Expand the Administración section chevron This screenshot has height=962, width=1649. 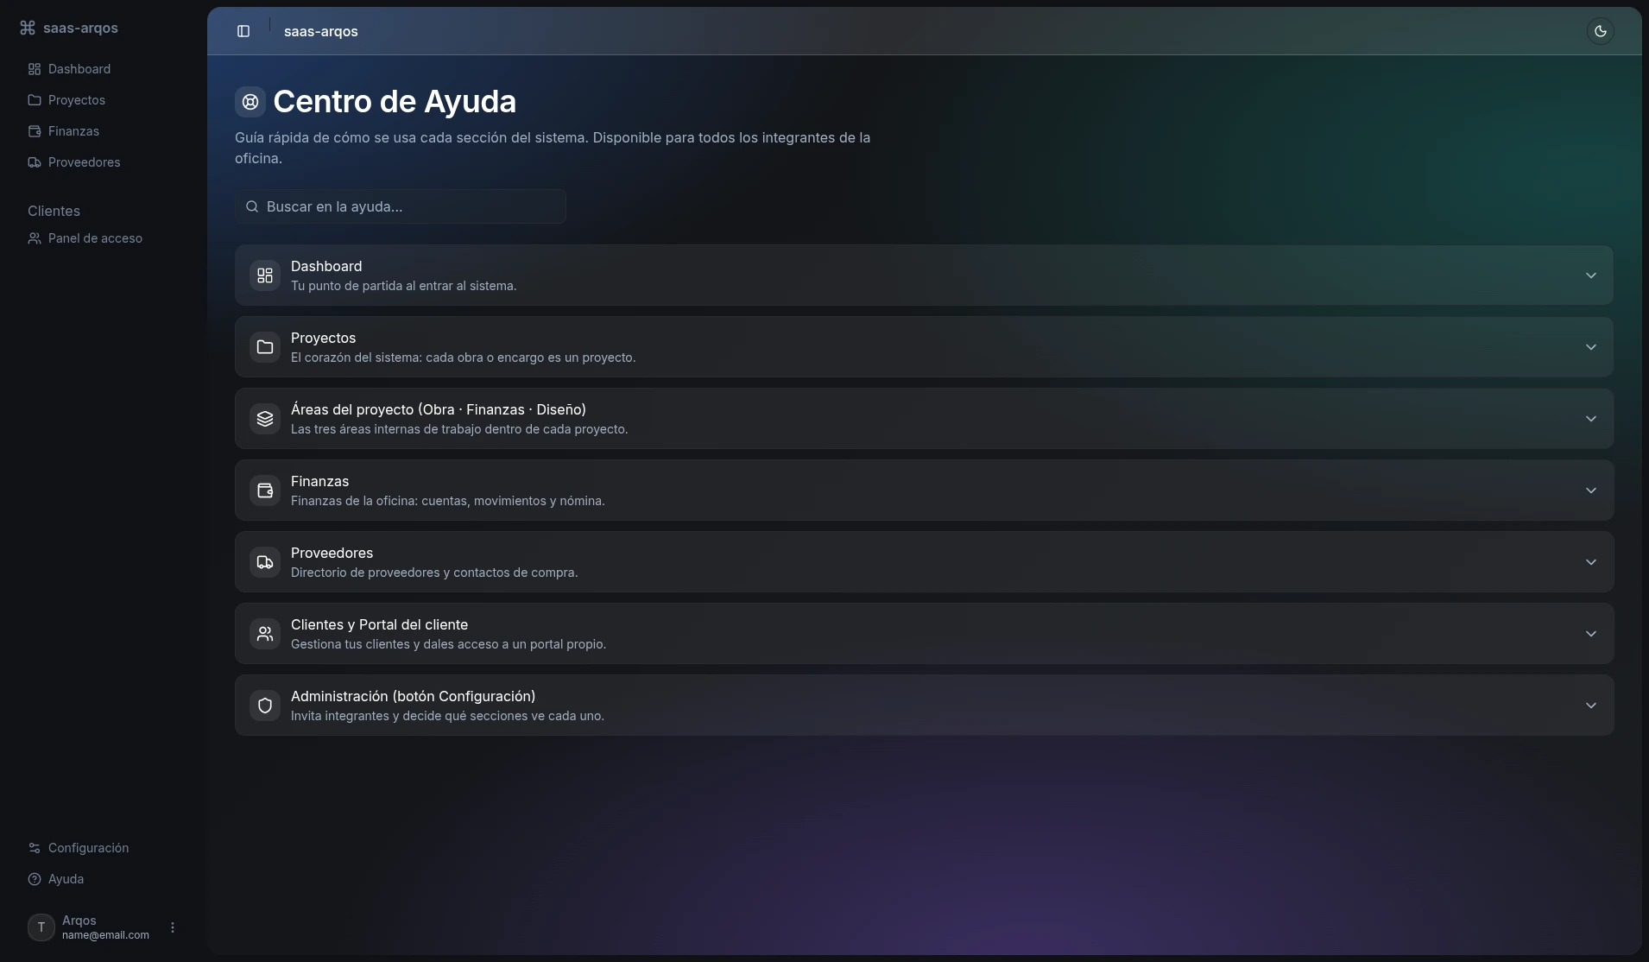pos(1591,706)
